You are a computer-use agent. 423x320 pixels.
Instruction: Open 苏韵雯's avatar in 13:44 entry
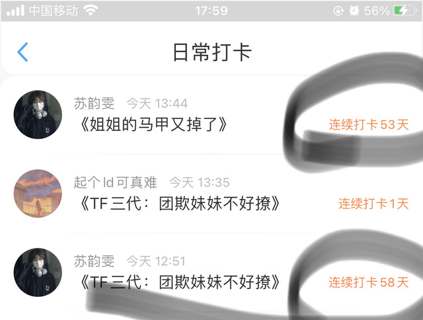(x=38, y=114)
